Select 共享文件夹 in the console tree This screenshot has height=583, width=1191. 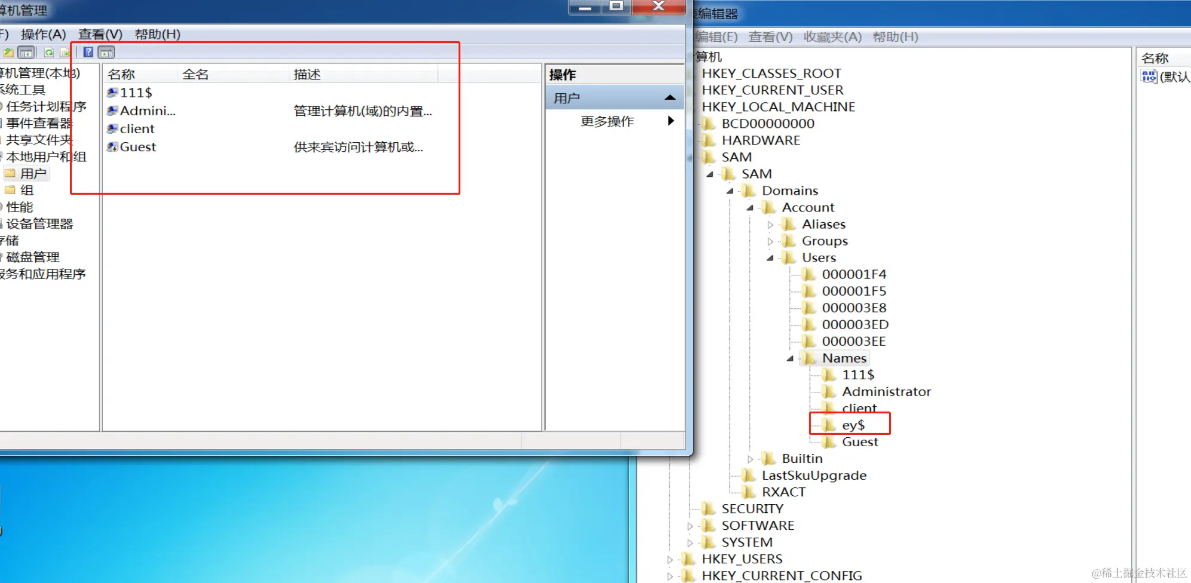tap(39, 140)
